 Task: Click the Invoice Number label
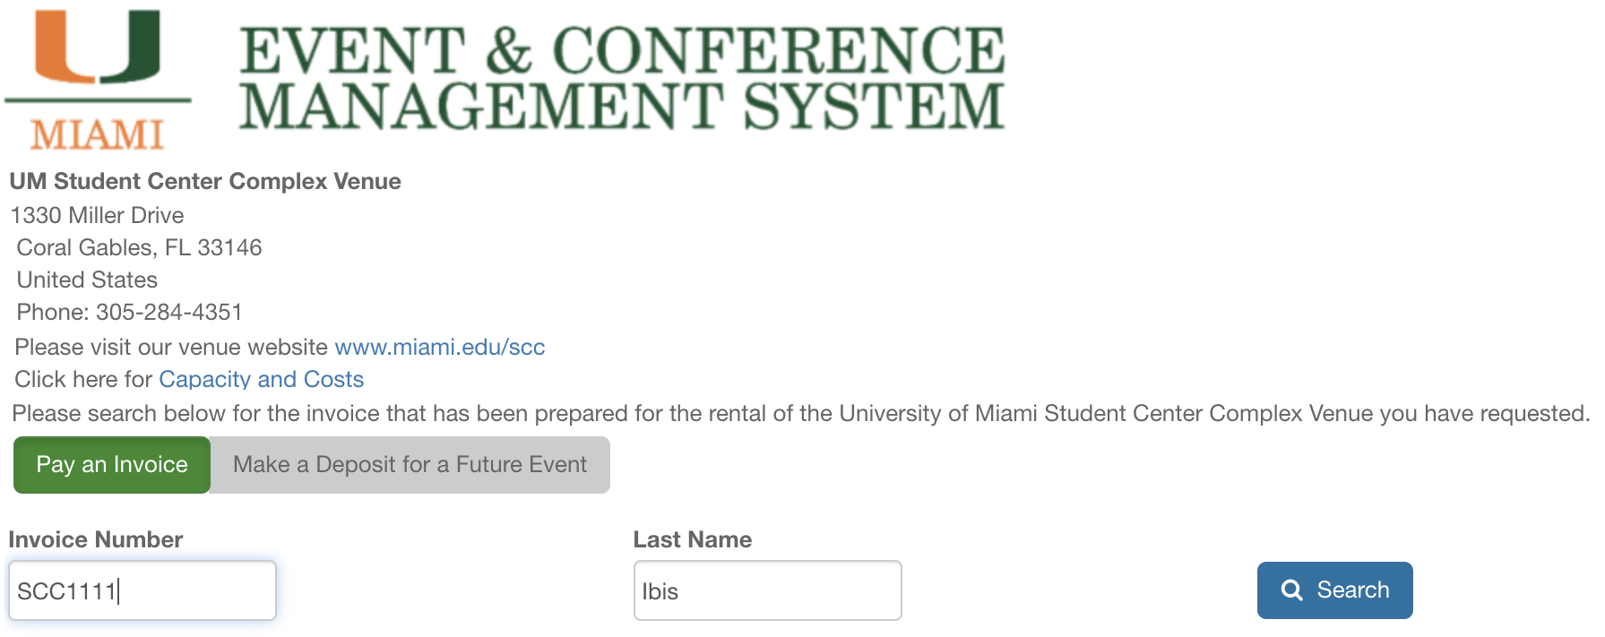96,539
